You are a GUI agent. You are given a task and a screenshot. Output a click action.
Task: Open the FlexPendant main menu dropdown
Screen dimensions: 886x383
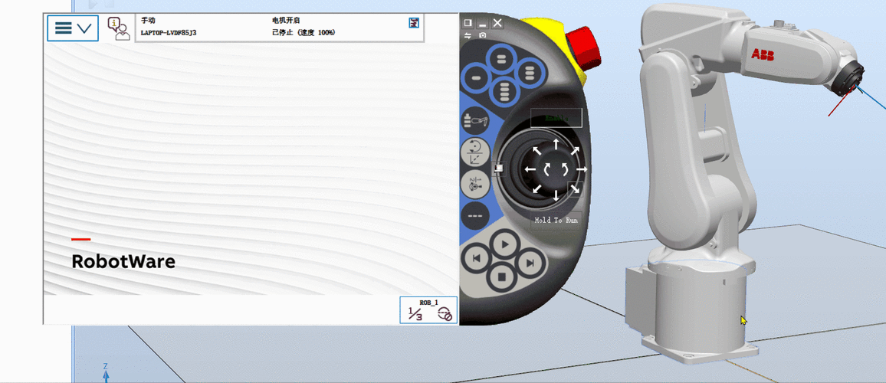tap(73, 28)
